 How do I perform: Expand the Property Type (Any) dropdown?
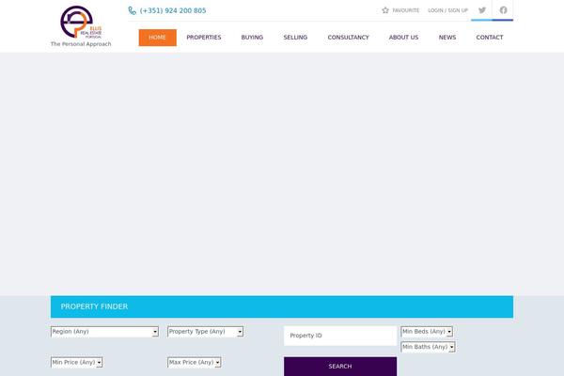coord(205,332)
